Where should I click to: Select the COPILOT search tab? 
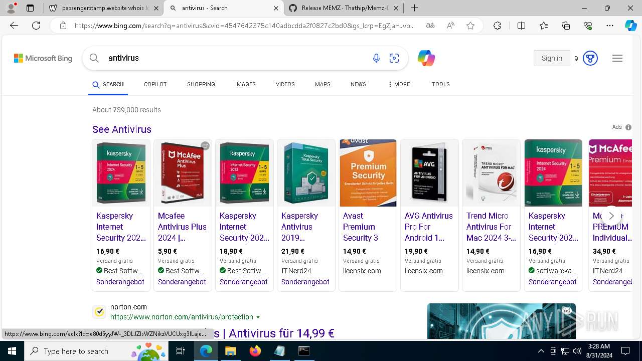click(155, 84)
